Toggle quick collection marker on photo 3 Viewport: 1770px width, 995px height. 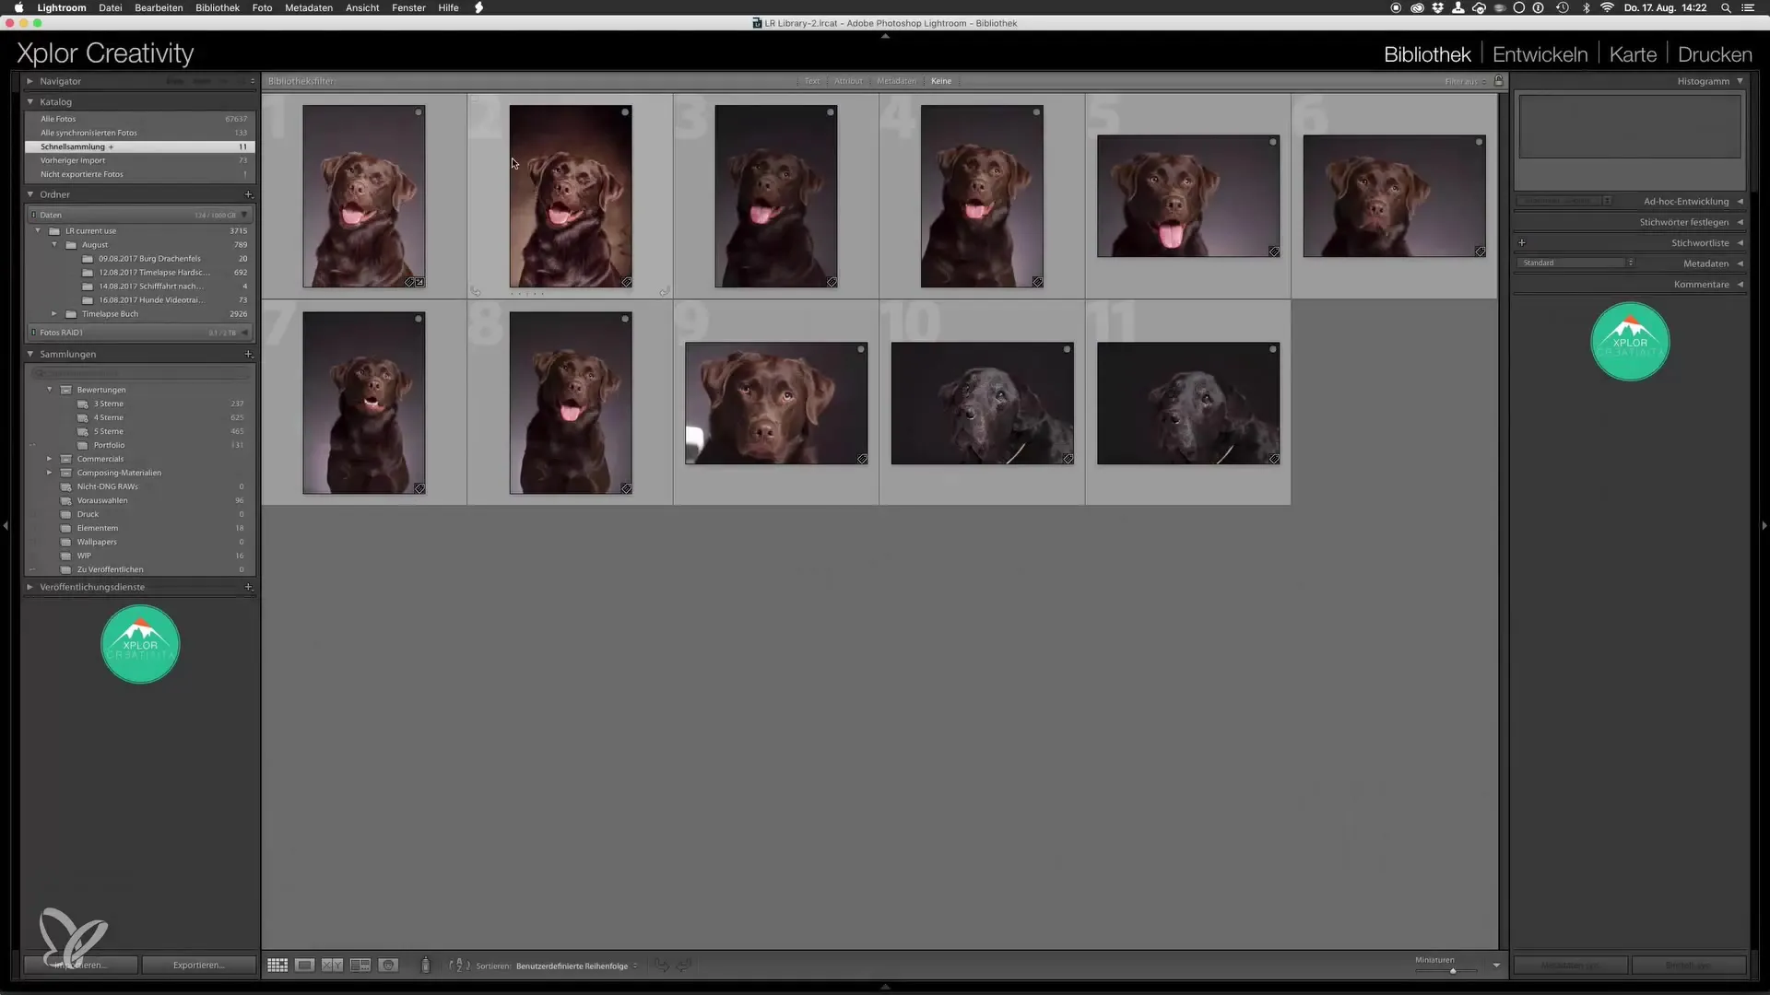coord(831,112)
